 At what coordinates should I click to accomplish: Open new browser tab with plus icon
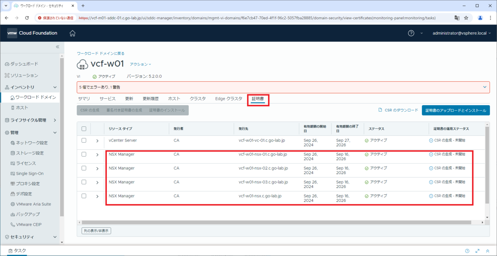(83, 6)
